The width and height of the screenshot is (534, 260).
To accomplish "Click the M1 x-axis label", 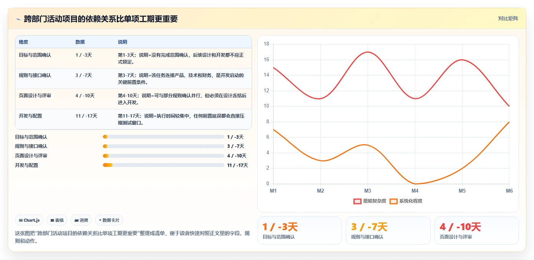I will point(273,191).
